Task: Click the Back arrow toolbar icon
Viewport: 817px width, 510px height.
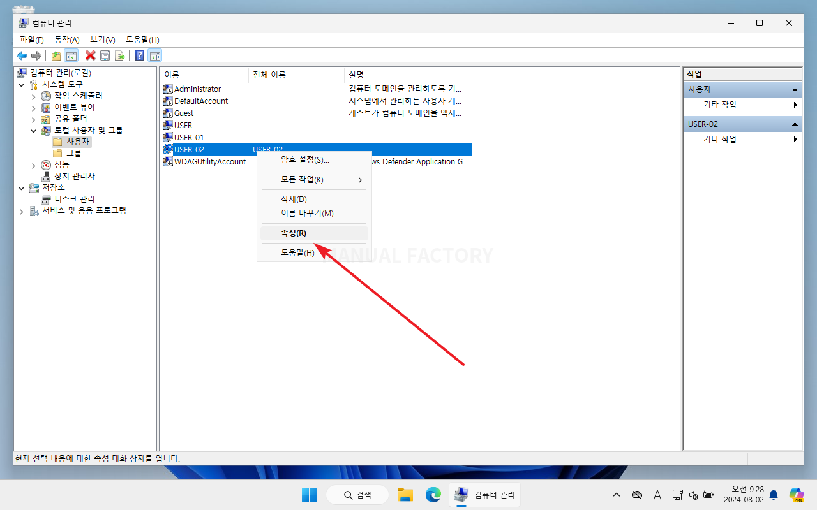Action: pos(22,55)
